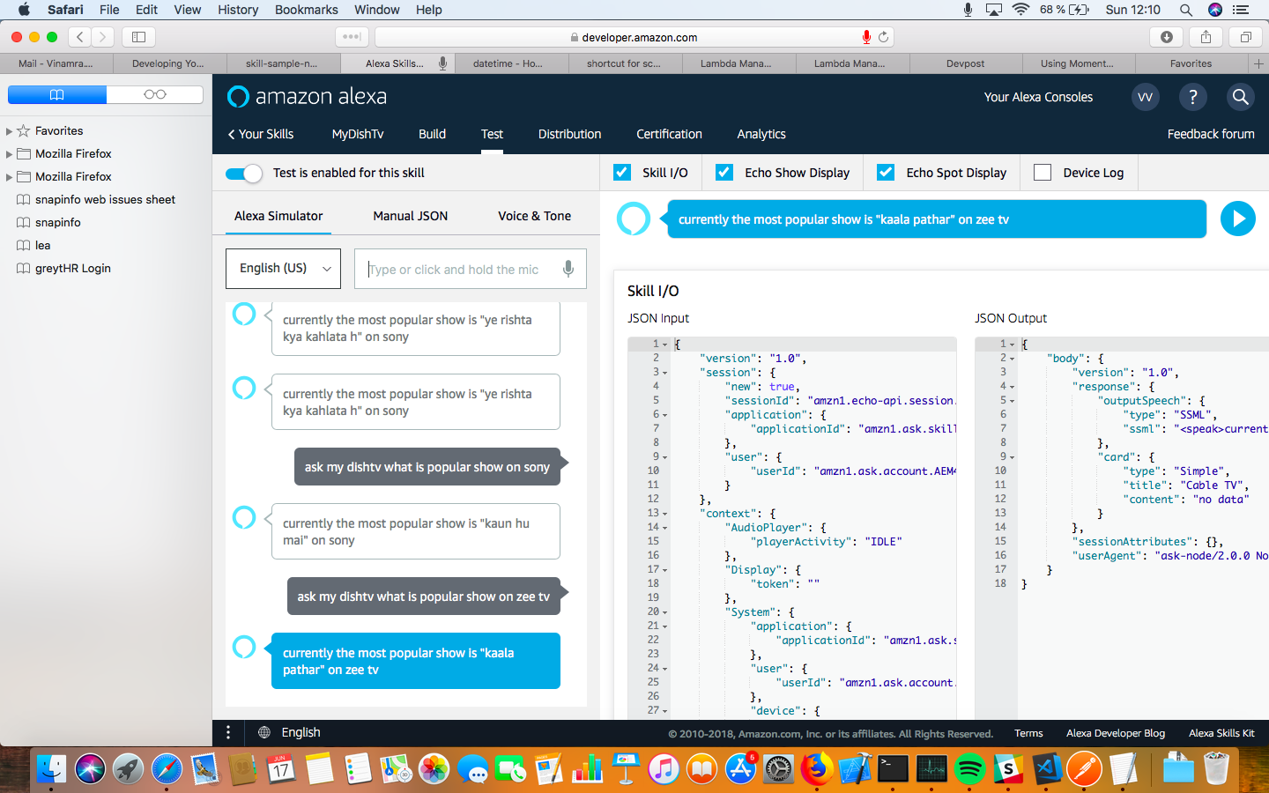Enable the Device Log checkbox
The width and height of the screenshot is (1269, 793).
tap(1043, 173)
